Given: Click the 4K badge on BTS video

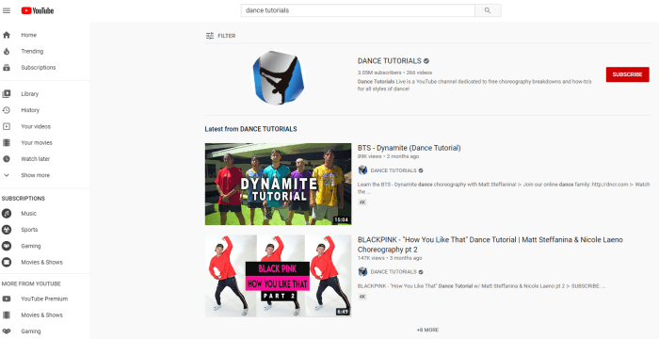Looking at the screenshot, I should pos(362,202).
